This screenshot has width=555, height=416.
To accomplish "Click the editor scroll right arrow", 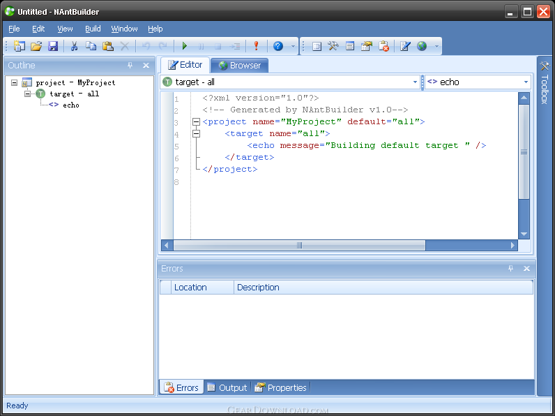I will point(512,245).
